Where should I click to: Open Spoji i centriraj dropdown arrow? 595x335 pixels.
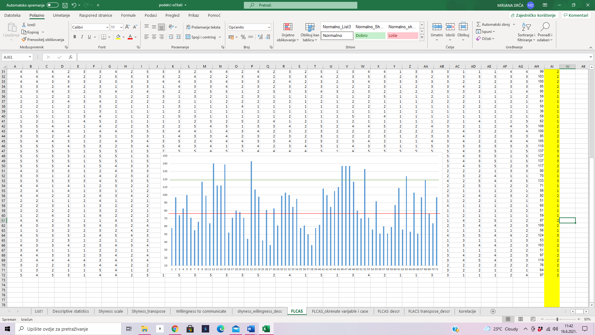pos(220,37)
